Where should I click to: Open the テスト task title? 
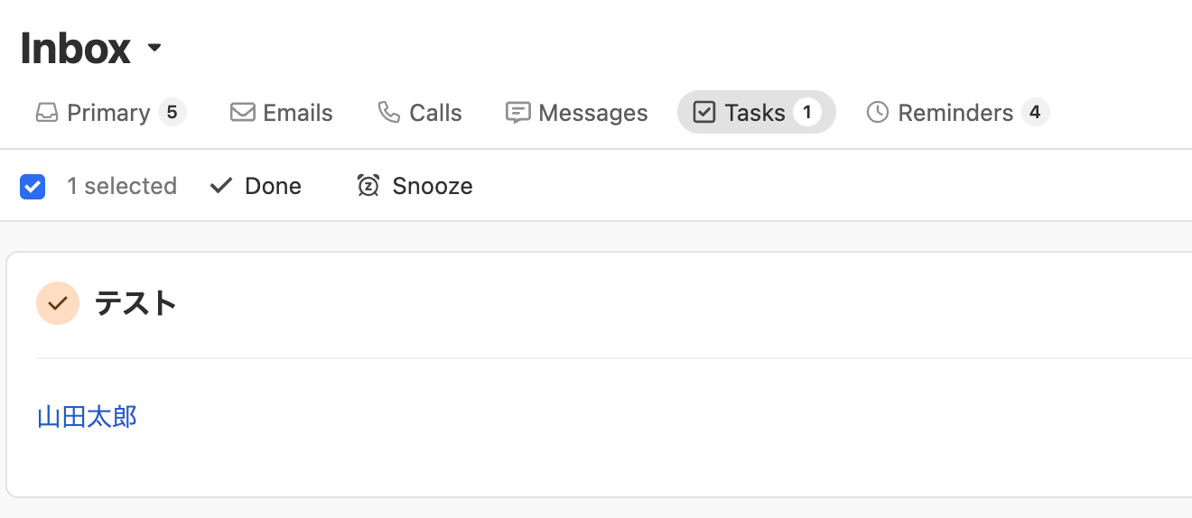[x=135, y=303]
